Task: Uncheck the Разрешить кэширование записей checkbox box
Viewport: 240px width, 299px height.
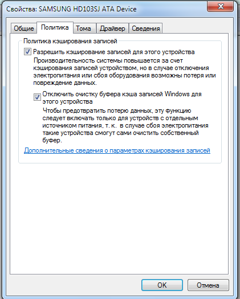Action: (x=27, y=51)
